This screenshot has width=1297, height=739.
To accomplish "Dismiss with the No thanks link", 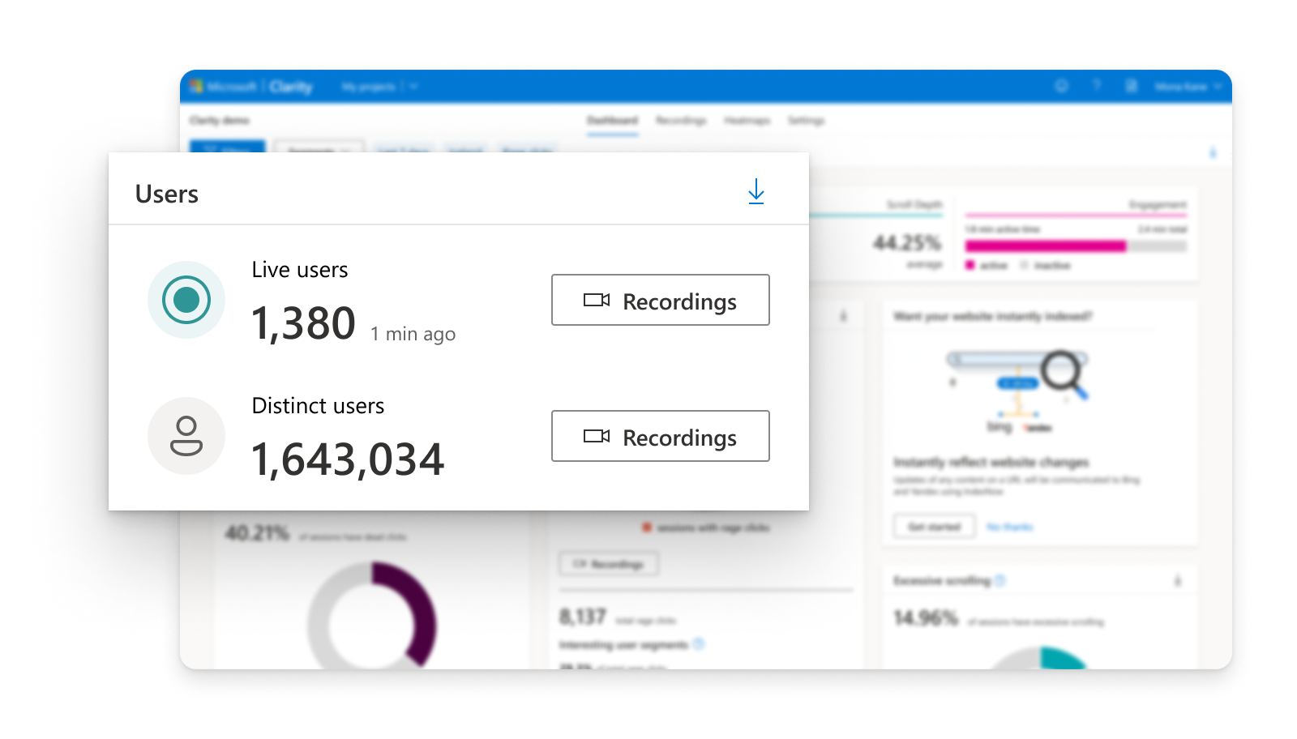I will [x=1009, y=527].
